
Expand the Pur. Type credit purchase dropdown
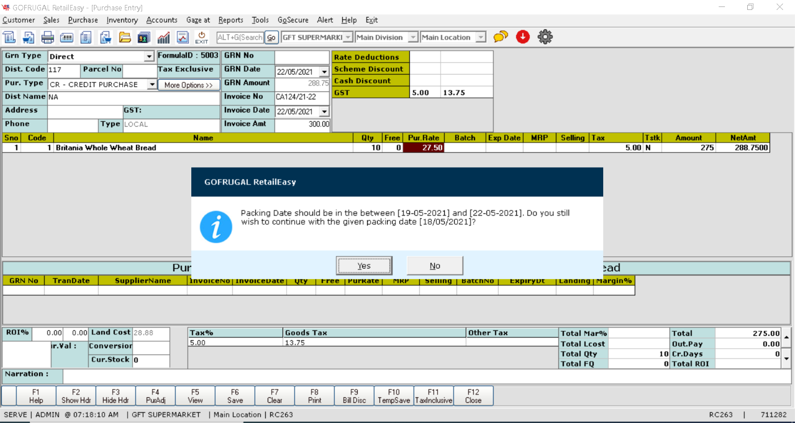tap(152, 84)
